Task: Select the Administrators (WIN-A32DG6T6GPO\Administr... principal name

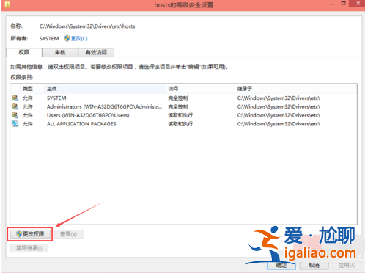Action: [x=104, y=106]
